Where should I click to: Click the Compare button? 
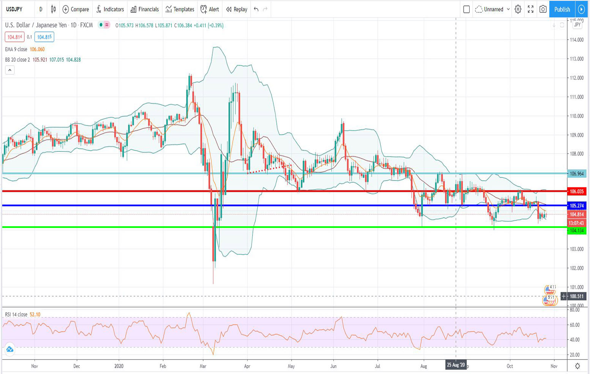coord(76,9)
